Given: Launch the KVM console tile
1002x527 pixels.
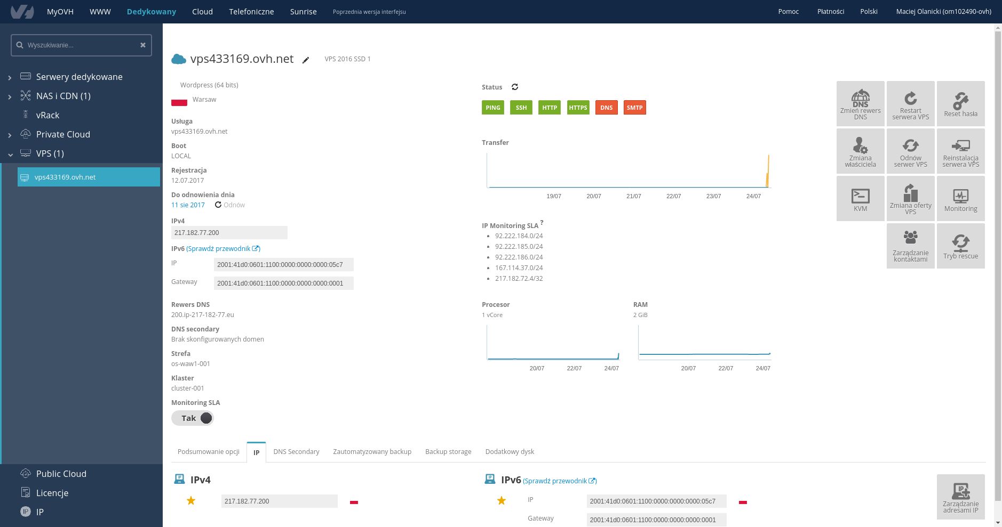Looking at the screenshot, I should click(x=860, y=198).
